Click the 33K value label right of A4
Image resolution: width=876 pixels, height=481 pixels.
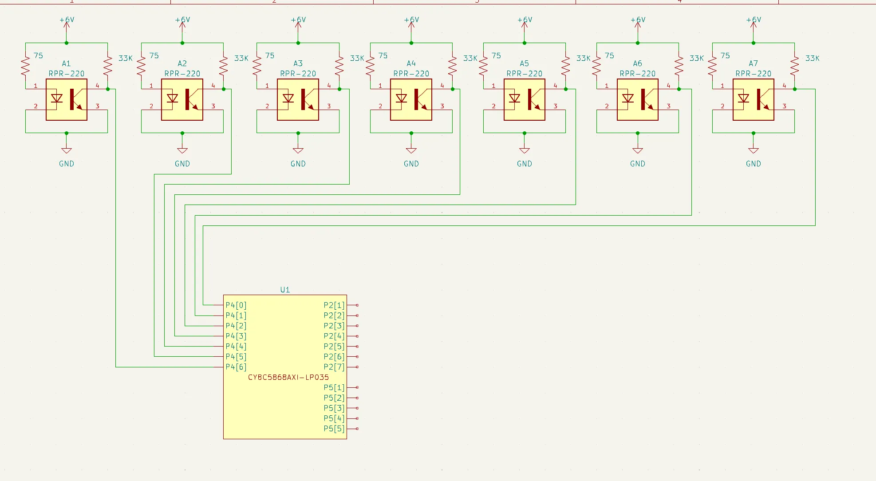click(x=470, y=58)
